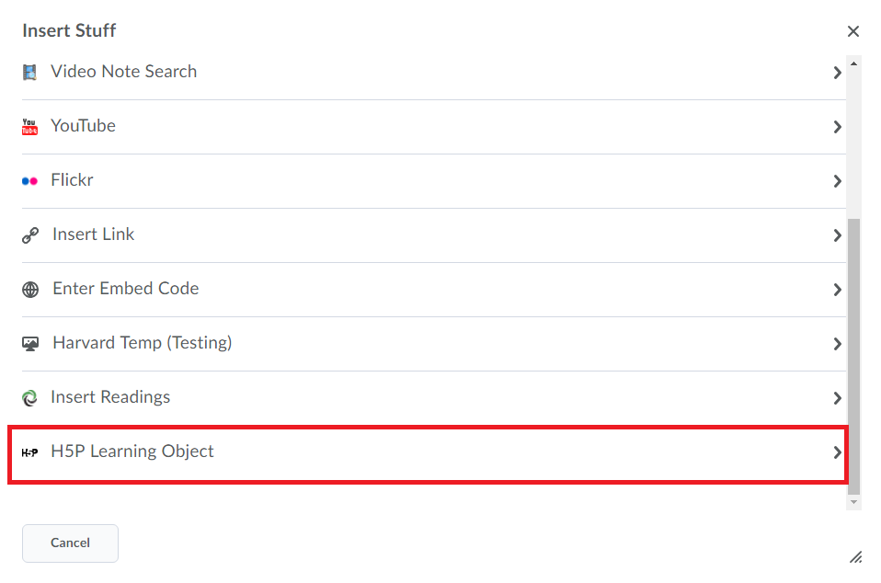
Task: Select the Insert Link text option
Action: point(93,234)
